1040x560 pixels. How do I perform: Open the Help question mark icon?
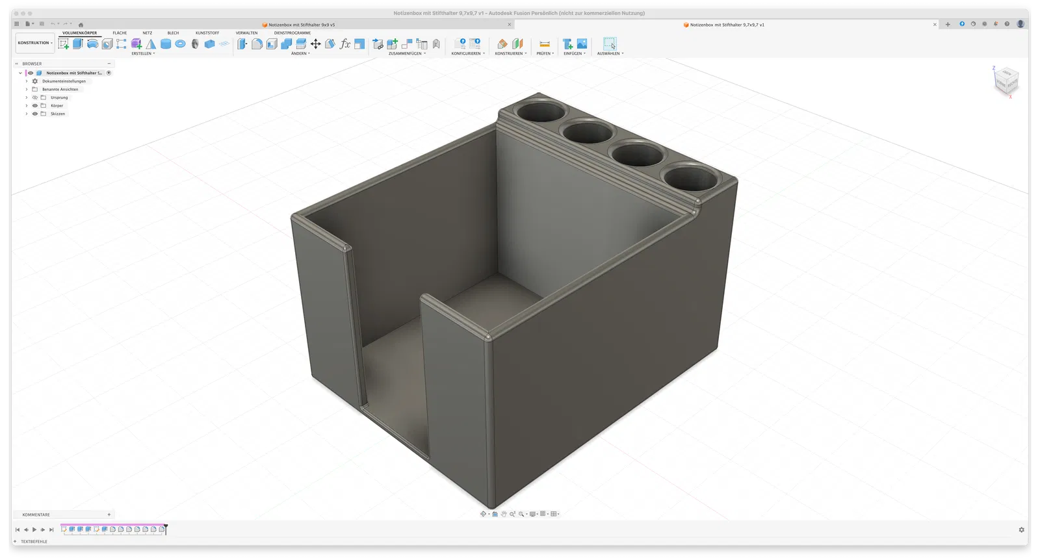pos(1007,24)
